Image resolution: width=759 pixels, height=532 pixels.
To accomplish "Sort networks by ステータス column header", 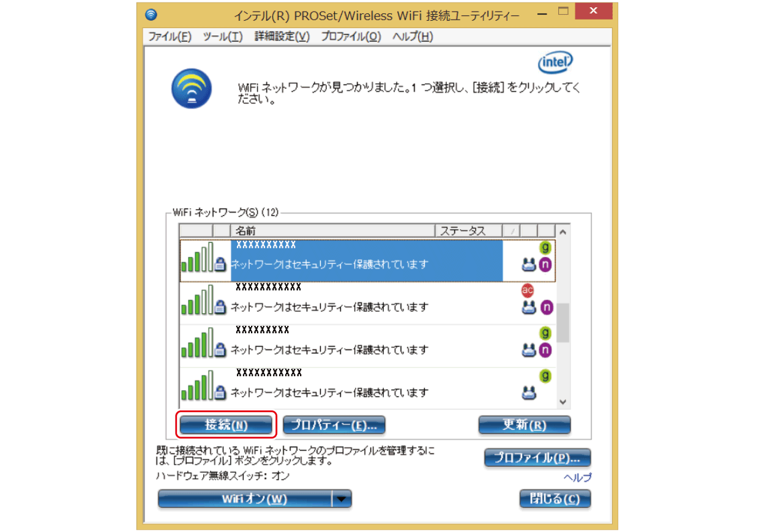I will (x=468, y=231).
